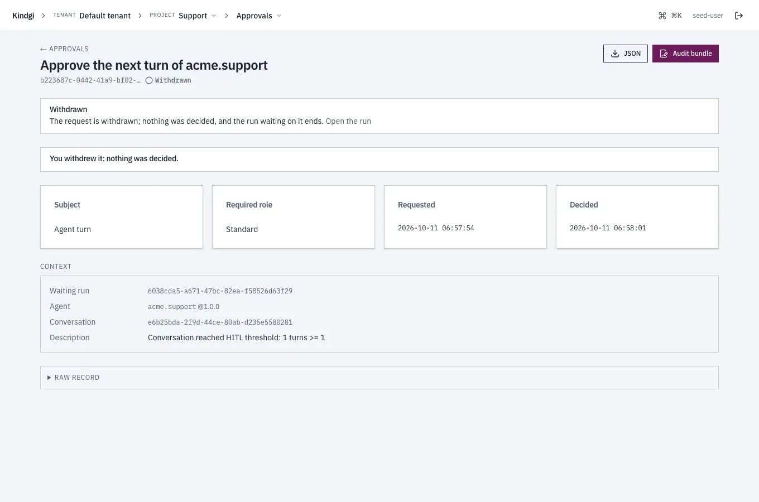Open the command palette ⌘K shortcut
The width and height of the screenshot is (759, 502).
[x=670, y=16]
